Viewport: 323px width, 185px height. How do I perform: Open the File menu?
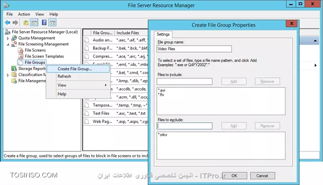[x=10, y=14]
